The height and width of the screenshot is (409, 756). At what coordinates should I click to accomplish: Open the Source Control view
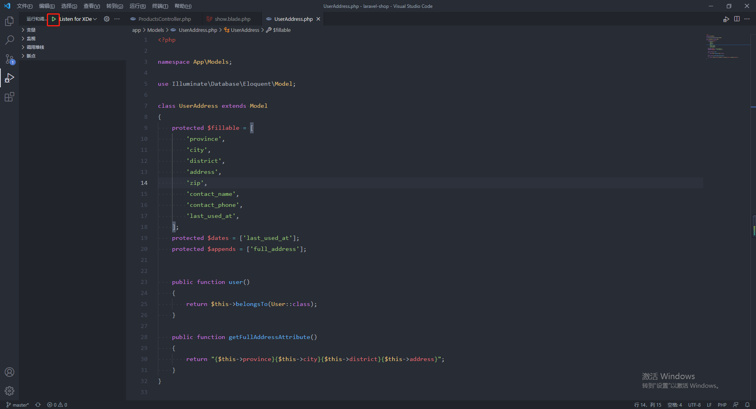pyautogui.click(x=9, y=59)
